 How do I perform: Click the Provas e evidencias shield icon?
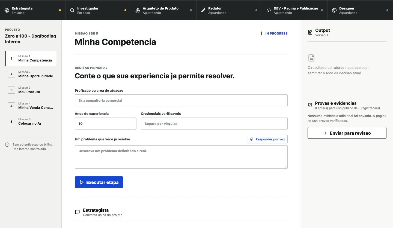click(x=310, y=105)
